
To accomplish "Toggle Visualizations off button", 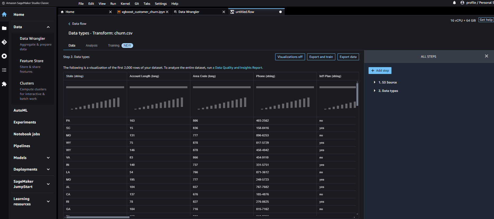I will 290,57.
